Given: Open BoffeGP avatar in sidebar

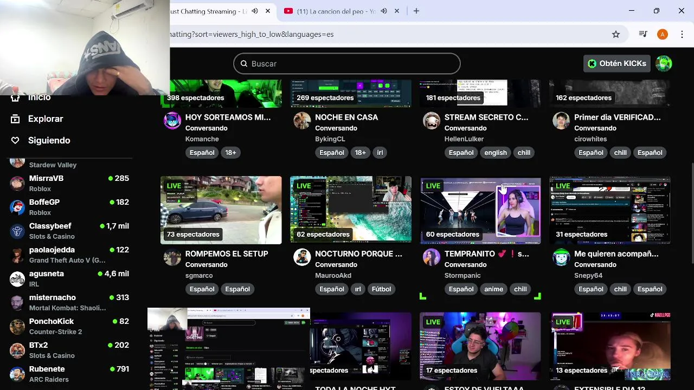Looking at the screenshot, I should 17,207.
